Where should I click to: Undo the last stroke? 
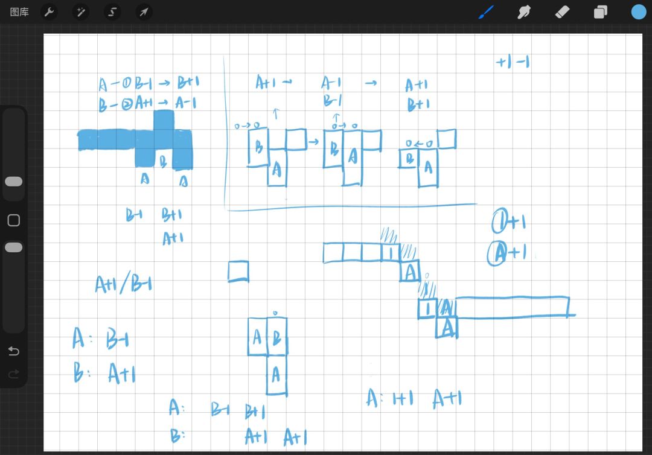14,351
